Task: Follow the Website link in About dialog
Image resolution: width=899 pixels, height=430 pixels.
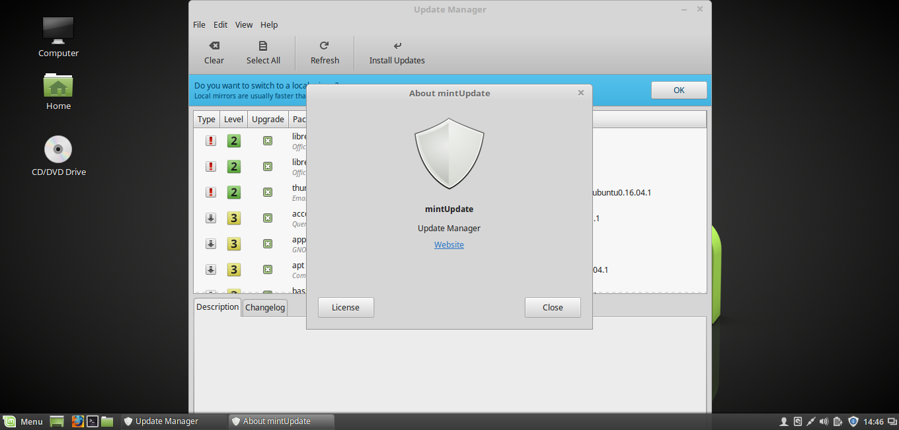Action: tap(449, 245)
